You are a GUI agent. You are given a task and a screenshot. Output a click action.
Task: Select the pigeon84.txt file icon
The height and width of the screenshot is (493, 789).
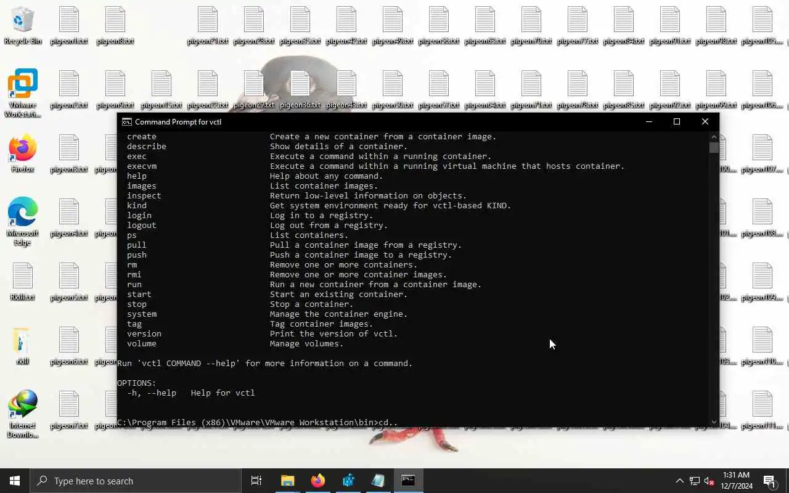(624, 26)
